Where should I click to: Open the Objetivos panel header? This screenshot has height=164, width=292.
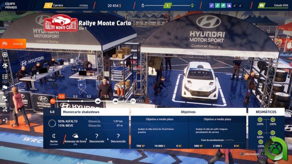click(x=188, y=112)
